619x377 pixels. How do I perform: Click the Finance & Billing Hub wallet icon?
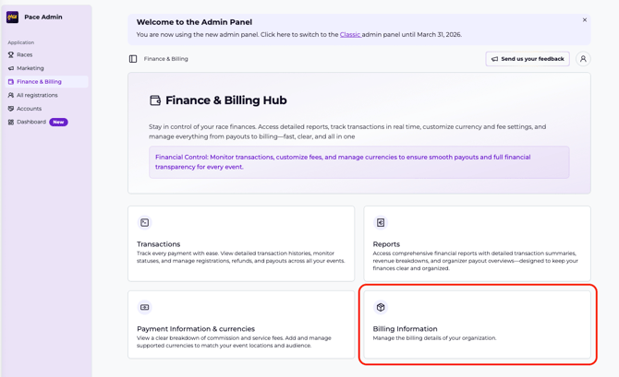pos(155,100)
